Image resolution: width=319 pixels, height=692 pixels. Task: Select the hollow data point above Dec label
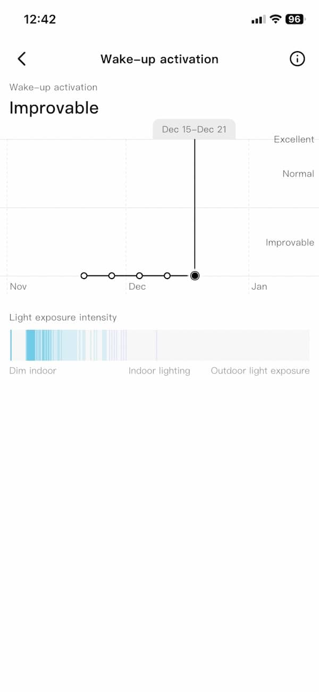point(139,275)
